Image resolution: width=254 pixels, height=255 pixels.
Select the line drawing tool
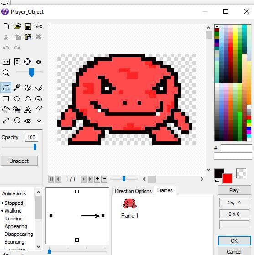[x=39, y=88]
